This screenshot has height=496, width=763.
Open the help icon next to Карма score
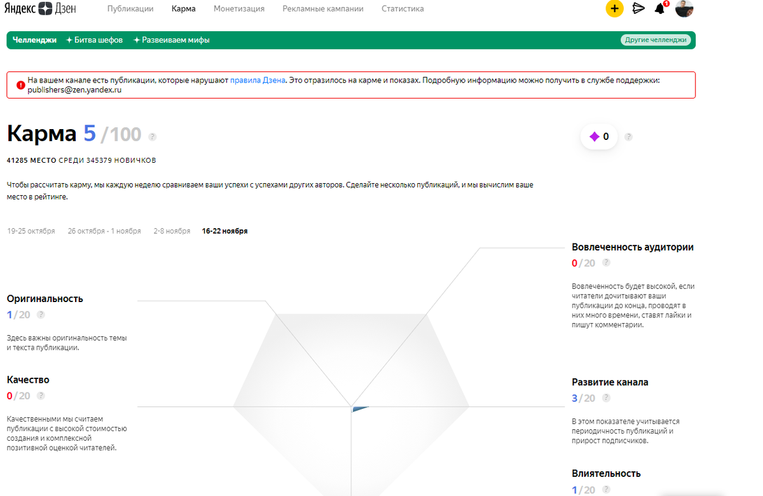pos(151,136)
